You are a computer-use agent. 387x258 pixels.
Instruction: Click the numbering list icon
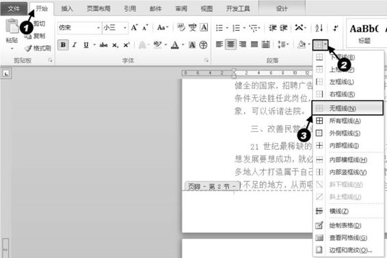[x=236, y=28]
